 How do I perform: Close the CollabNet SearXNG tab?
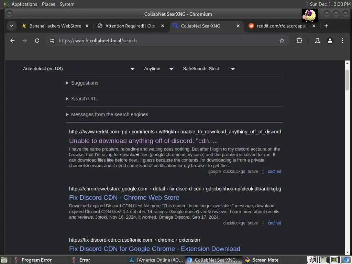(238, 26)
